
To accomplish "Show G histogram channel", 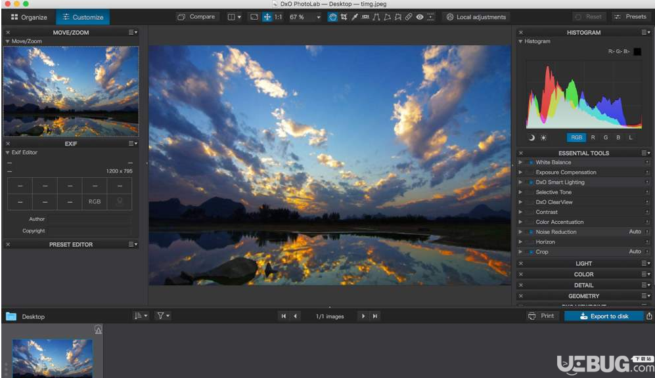I will click(606, 137).
